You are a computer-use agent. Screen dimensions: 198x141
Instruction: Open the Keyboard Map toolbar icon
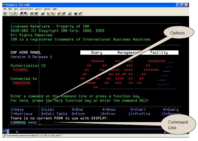click(x=42, y=14)
